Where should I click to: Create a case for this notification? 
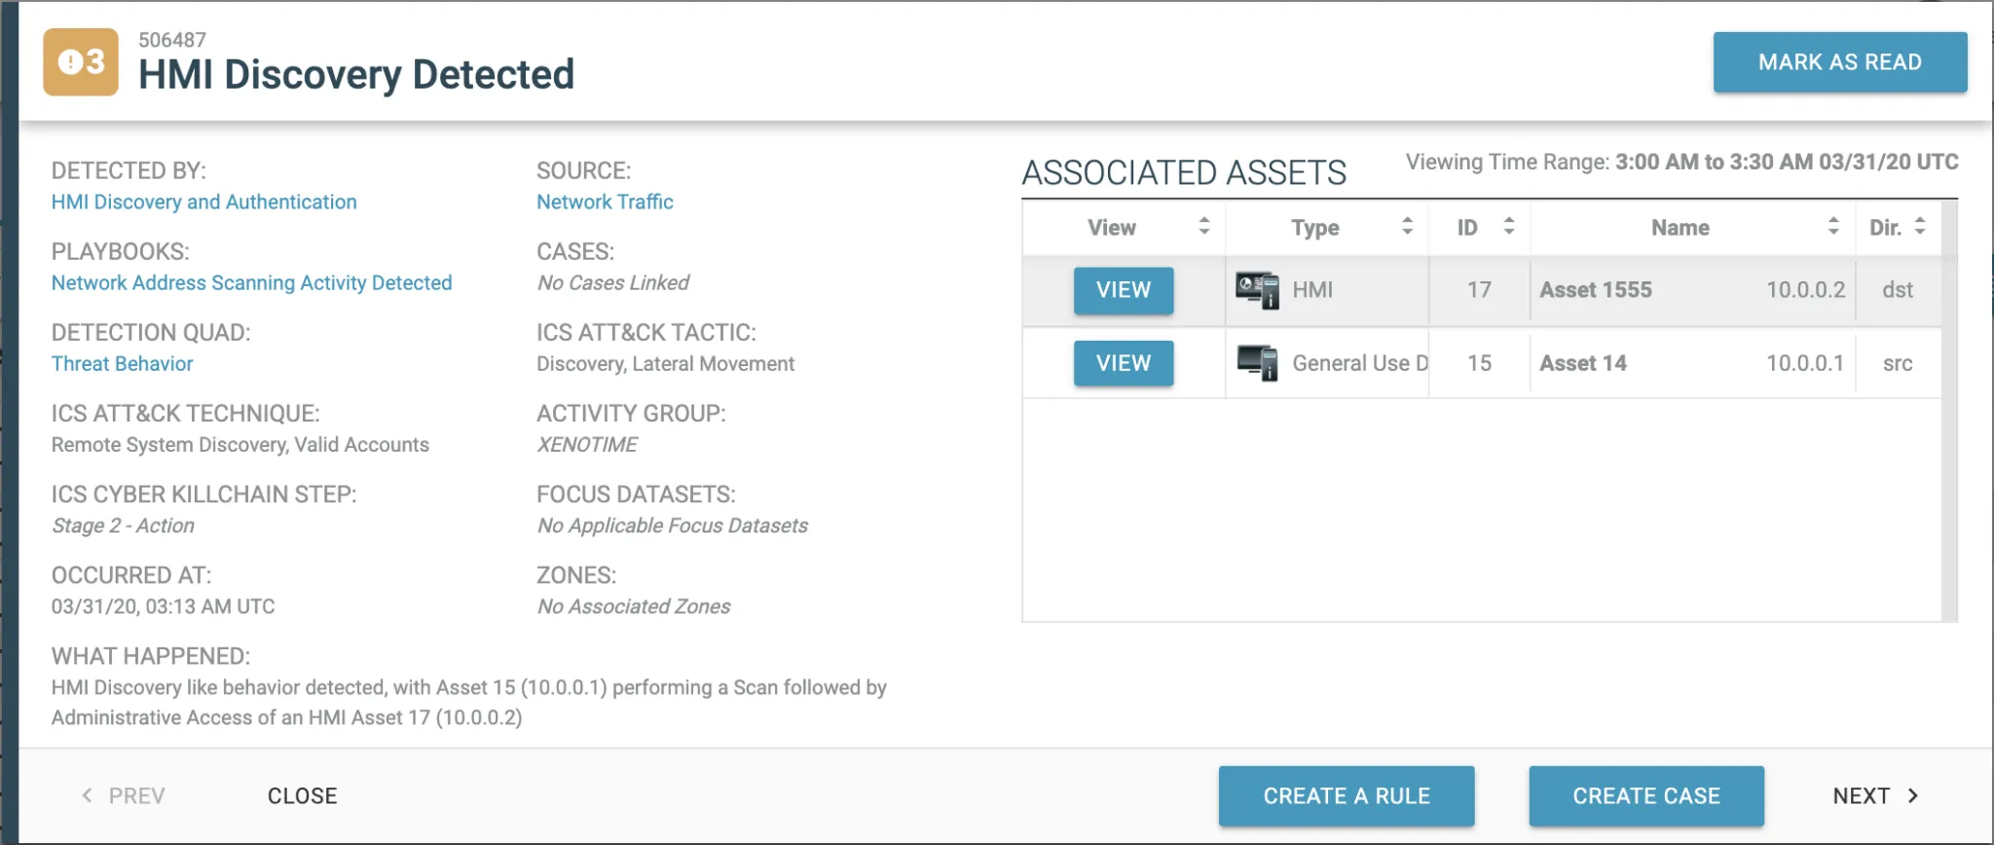pos(1646,795)
